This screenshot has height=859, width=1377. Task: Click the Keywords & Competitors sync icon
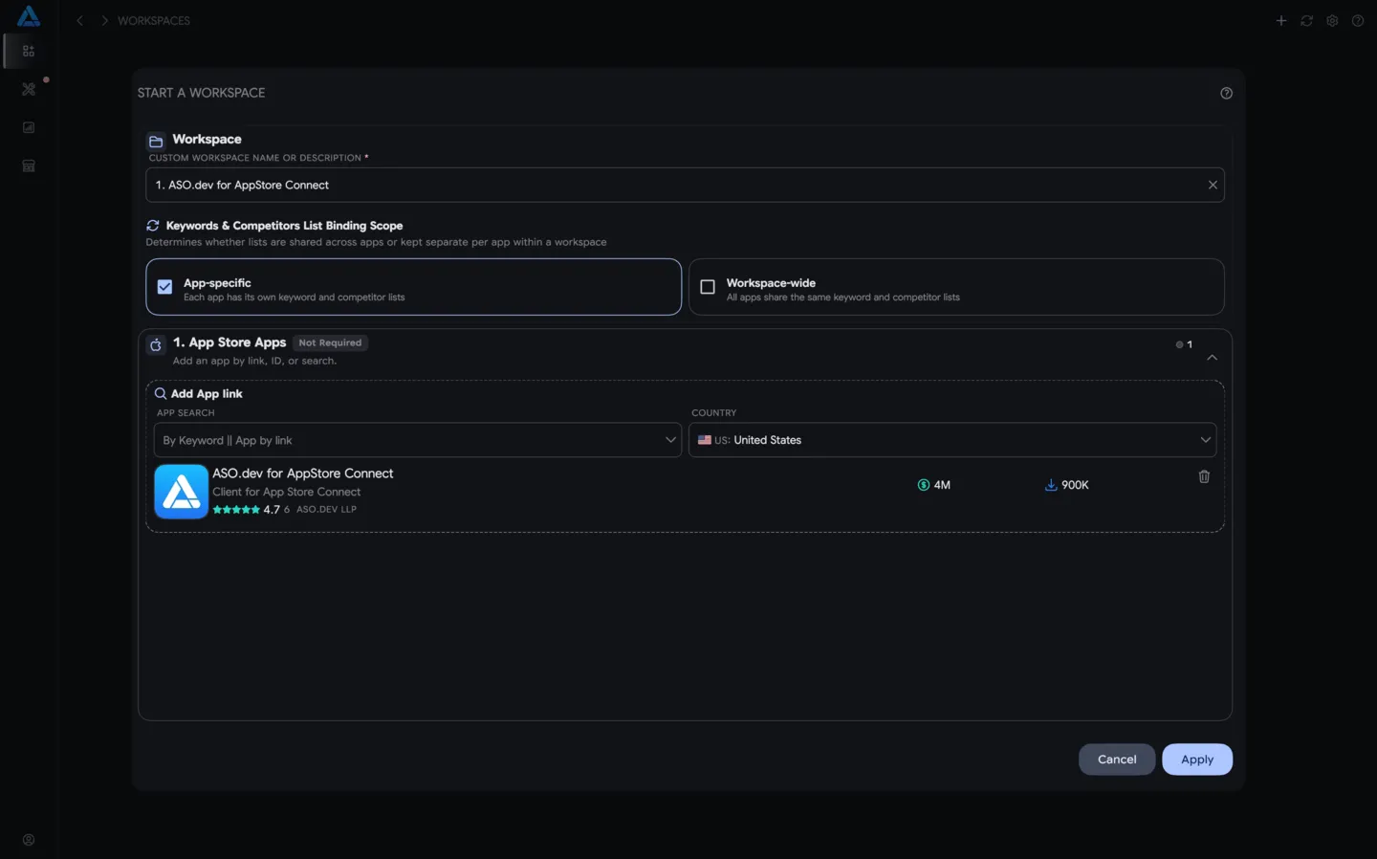click(x=153, y=226)
